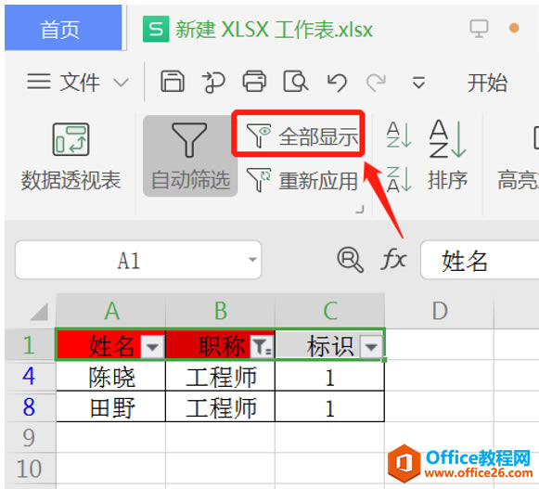This screenshot has width=539, height=489.
Task: Open the 文件 menu
Action: point(80,83)
